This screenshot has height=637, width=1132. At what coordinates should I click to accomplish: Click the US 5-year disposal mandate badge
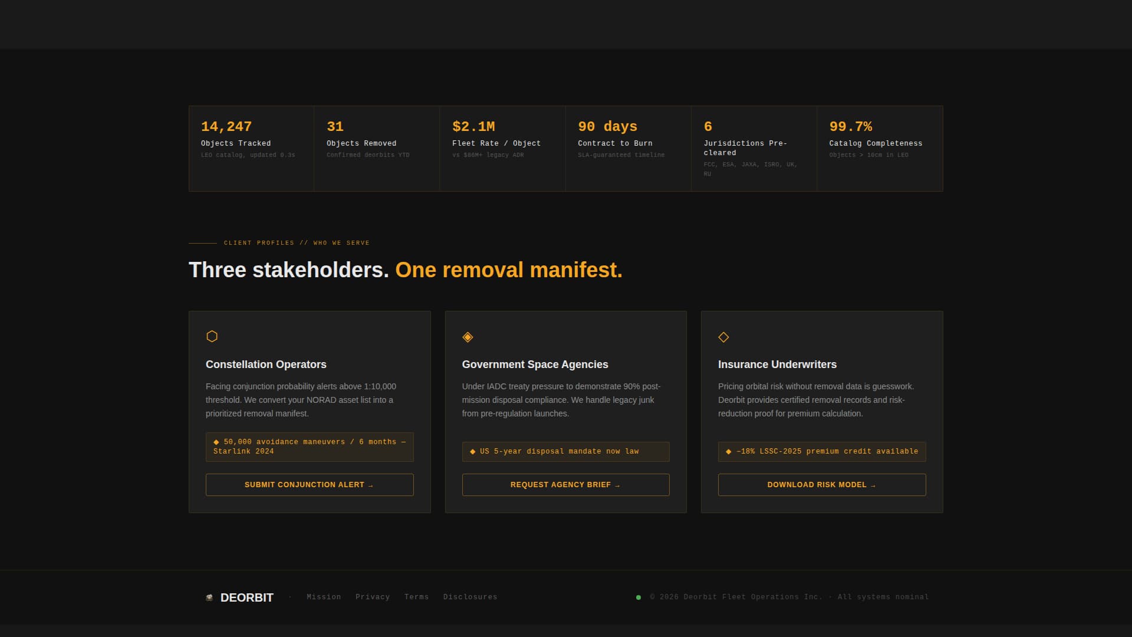coord(565,451)
